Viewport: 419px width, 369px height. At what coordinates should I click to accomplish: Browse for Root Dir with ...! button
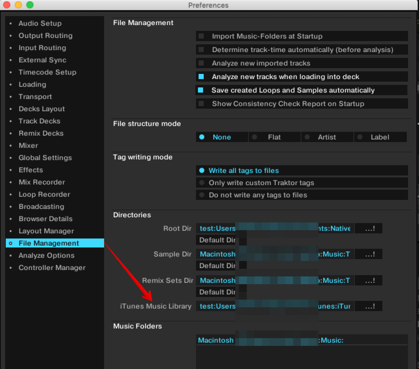369,229
